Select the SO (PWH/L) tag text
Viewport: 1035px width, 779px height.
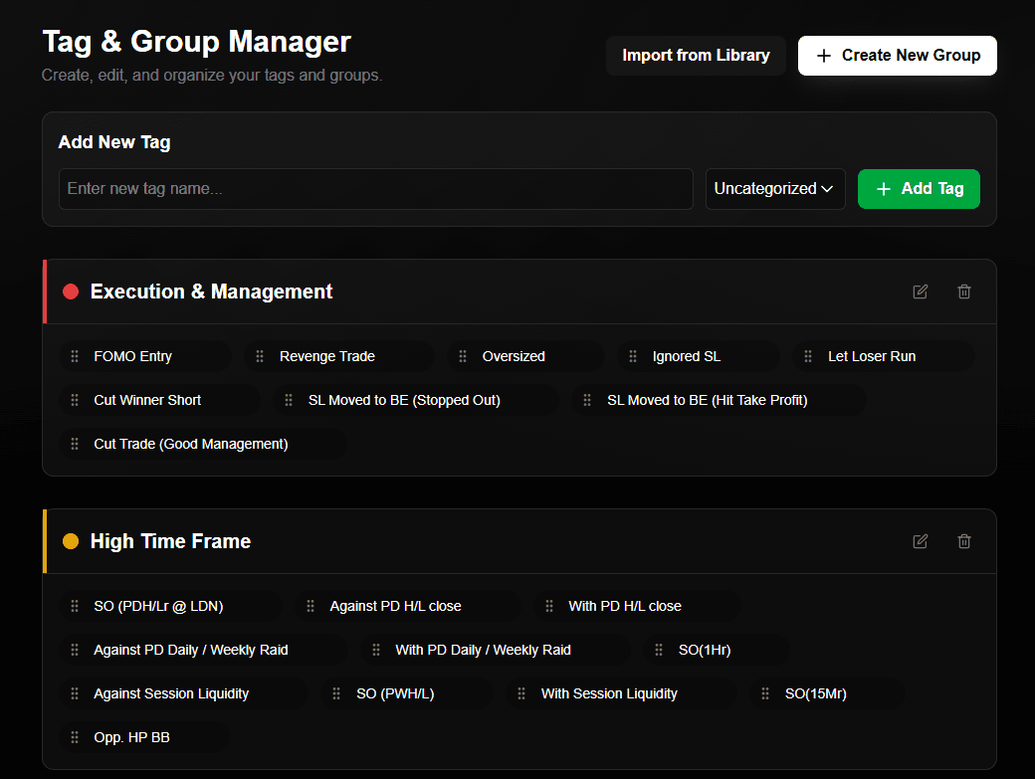click(395, 693)
